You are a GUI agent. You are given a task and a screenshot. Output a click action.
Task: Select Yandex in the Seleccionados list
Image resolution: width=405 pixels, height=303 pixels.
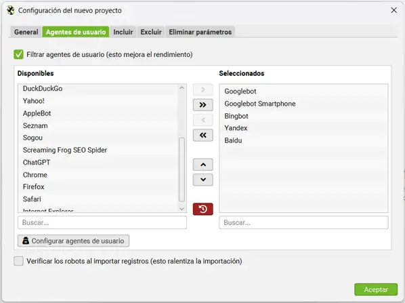[303, 128]
